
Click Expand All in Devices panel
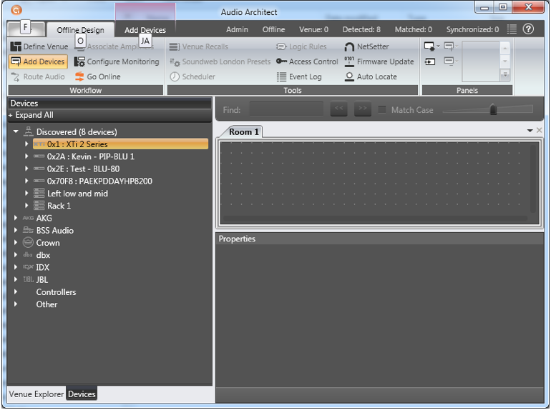[31, 115]
